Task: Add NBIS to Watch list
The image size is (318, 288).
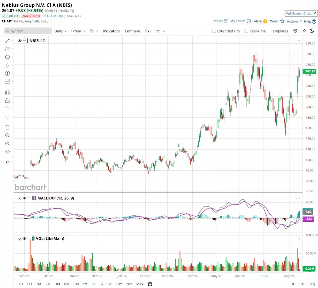Action: pos(277,21)
